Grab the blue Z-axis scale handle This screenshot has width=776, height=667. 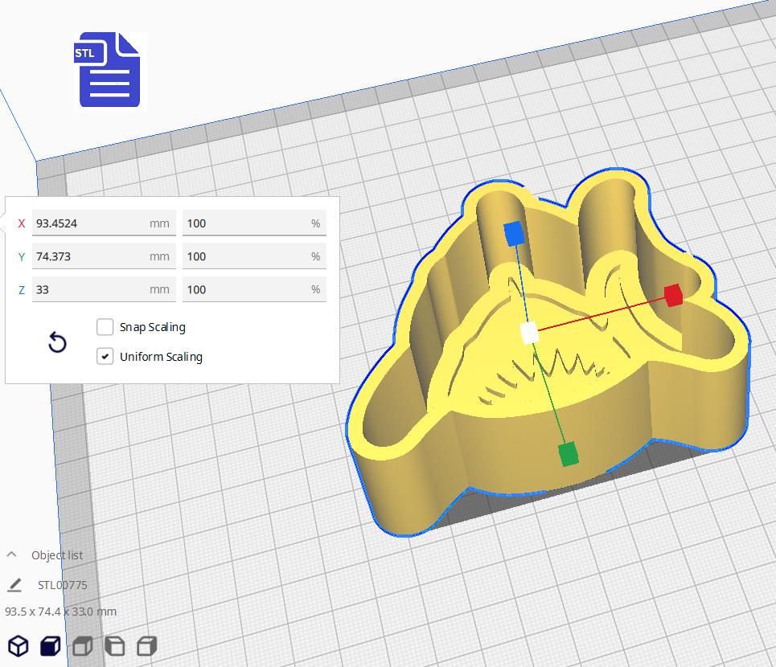514,233
